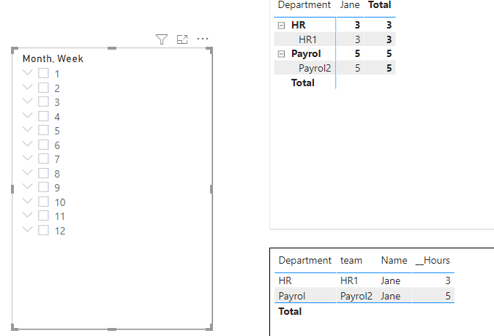494x336 pixels.
Task: Click the Payrol2 row in the matrix
Action: click(x=334, y=68)
